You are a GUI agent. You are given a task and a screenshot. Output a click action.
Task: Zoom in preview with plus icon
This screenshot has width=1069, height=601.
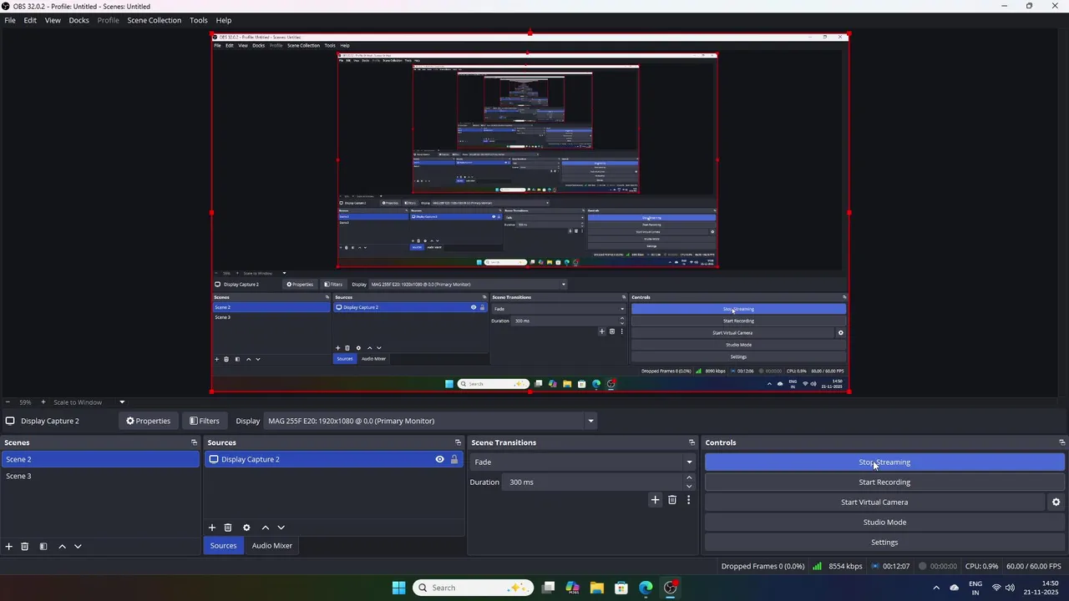[x=43, y=402]
